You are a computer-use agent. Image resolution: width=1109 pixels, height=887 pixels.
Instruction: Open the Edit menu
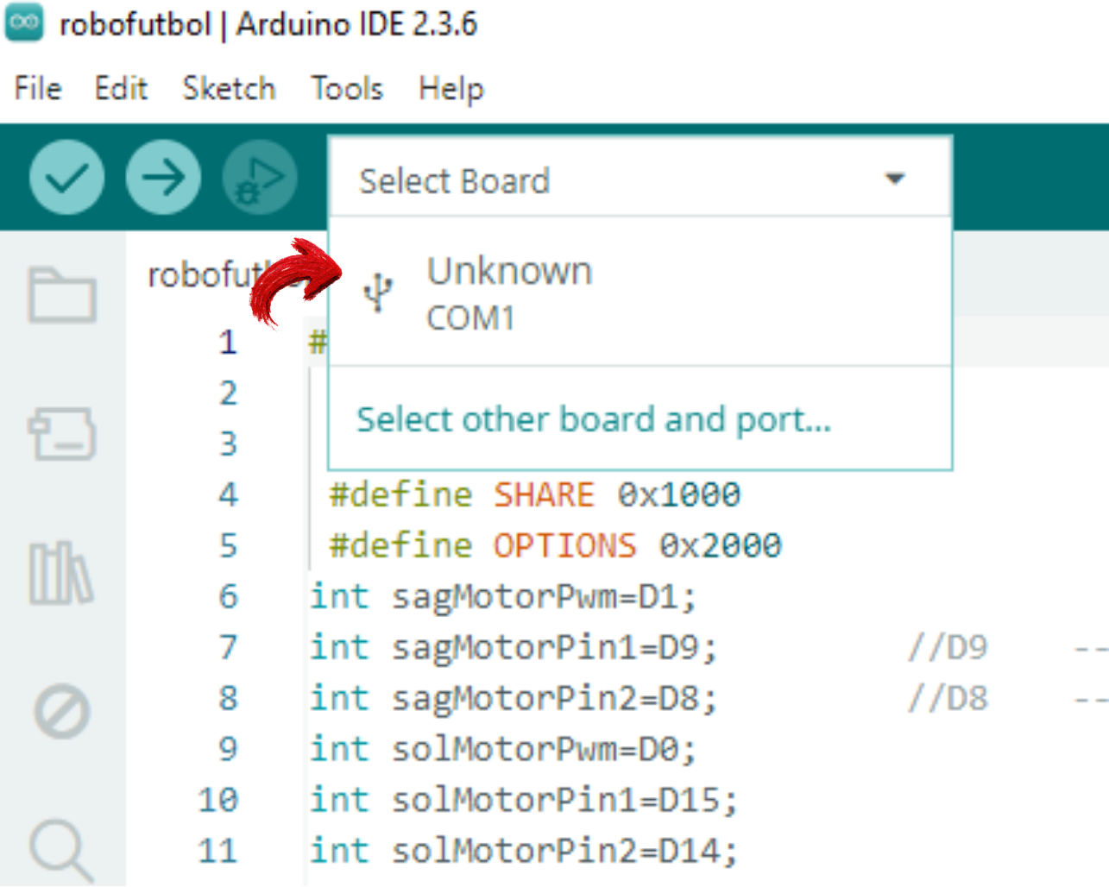click(121, 88)
